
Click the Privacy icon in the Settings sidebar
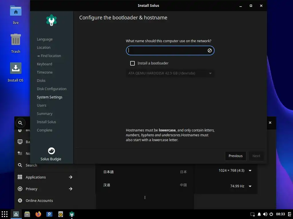[x=20, y=189]
